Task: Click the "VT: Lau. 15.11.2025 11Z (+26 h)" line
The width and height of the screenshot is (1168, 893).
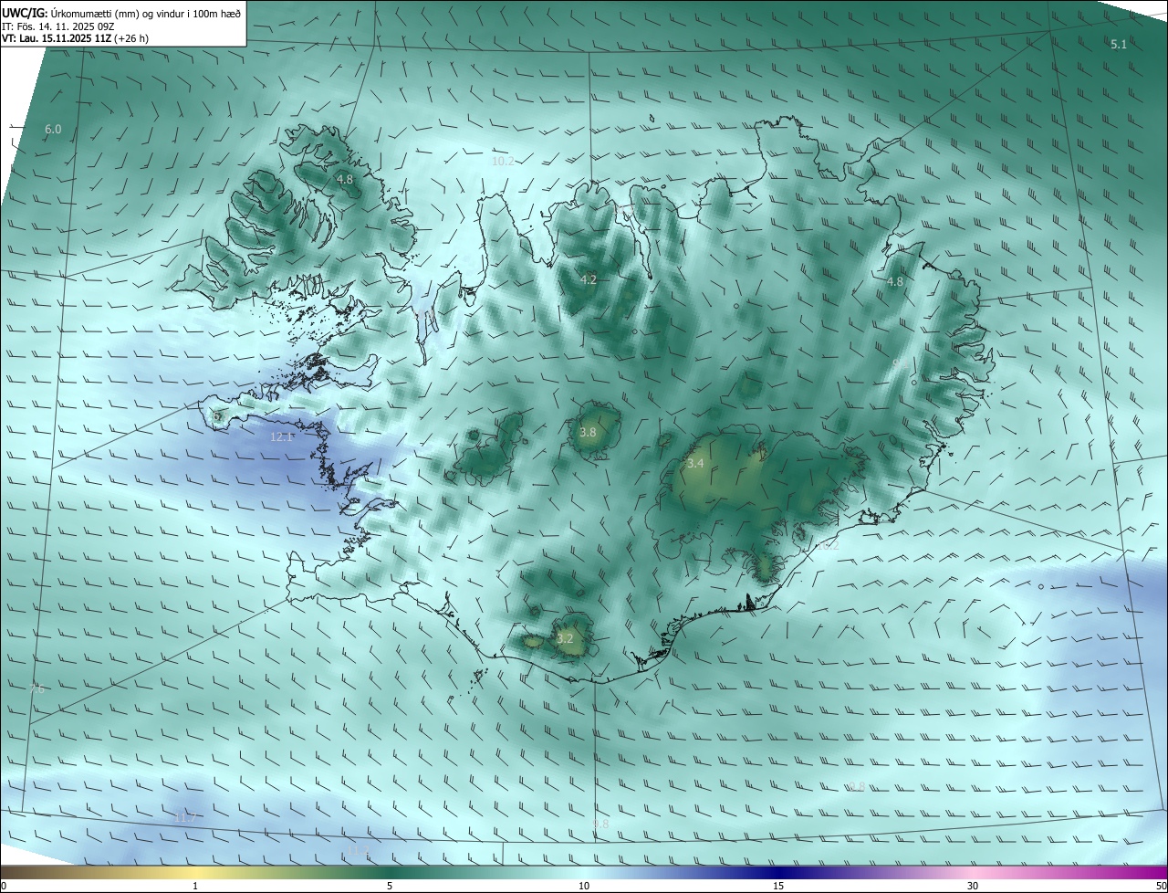Action: [x=75, y=38]
